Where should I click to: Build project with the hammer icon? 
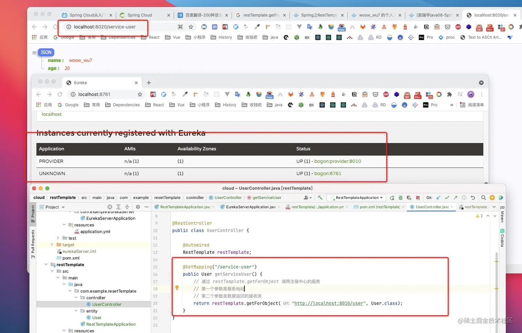point(320,198)
